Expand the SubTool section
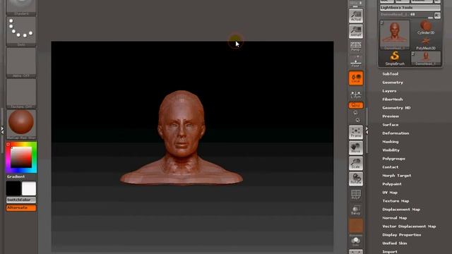 click(x=391, y=74)
